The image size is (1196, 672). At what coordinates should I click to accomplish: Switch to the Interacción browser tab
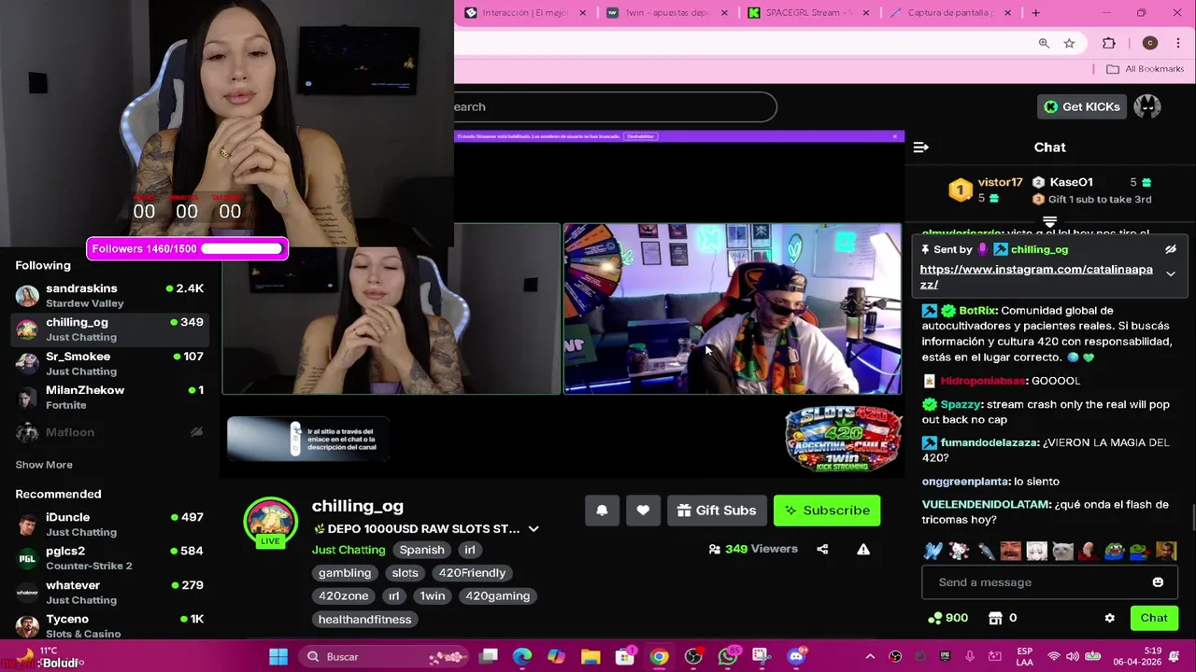click(525, 13)
